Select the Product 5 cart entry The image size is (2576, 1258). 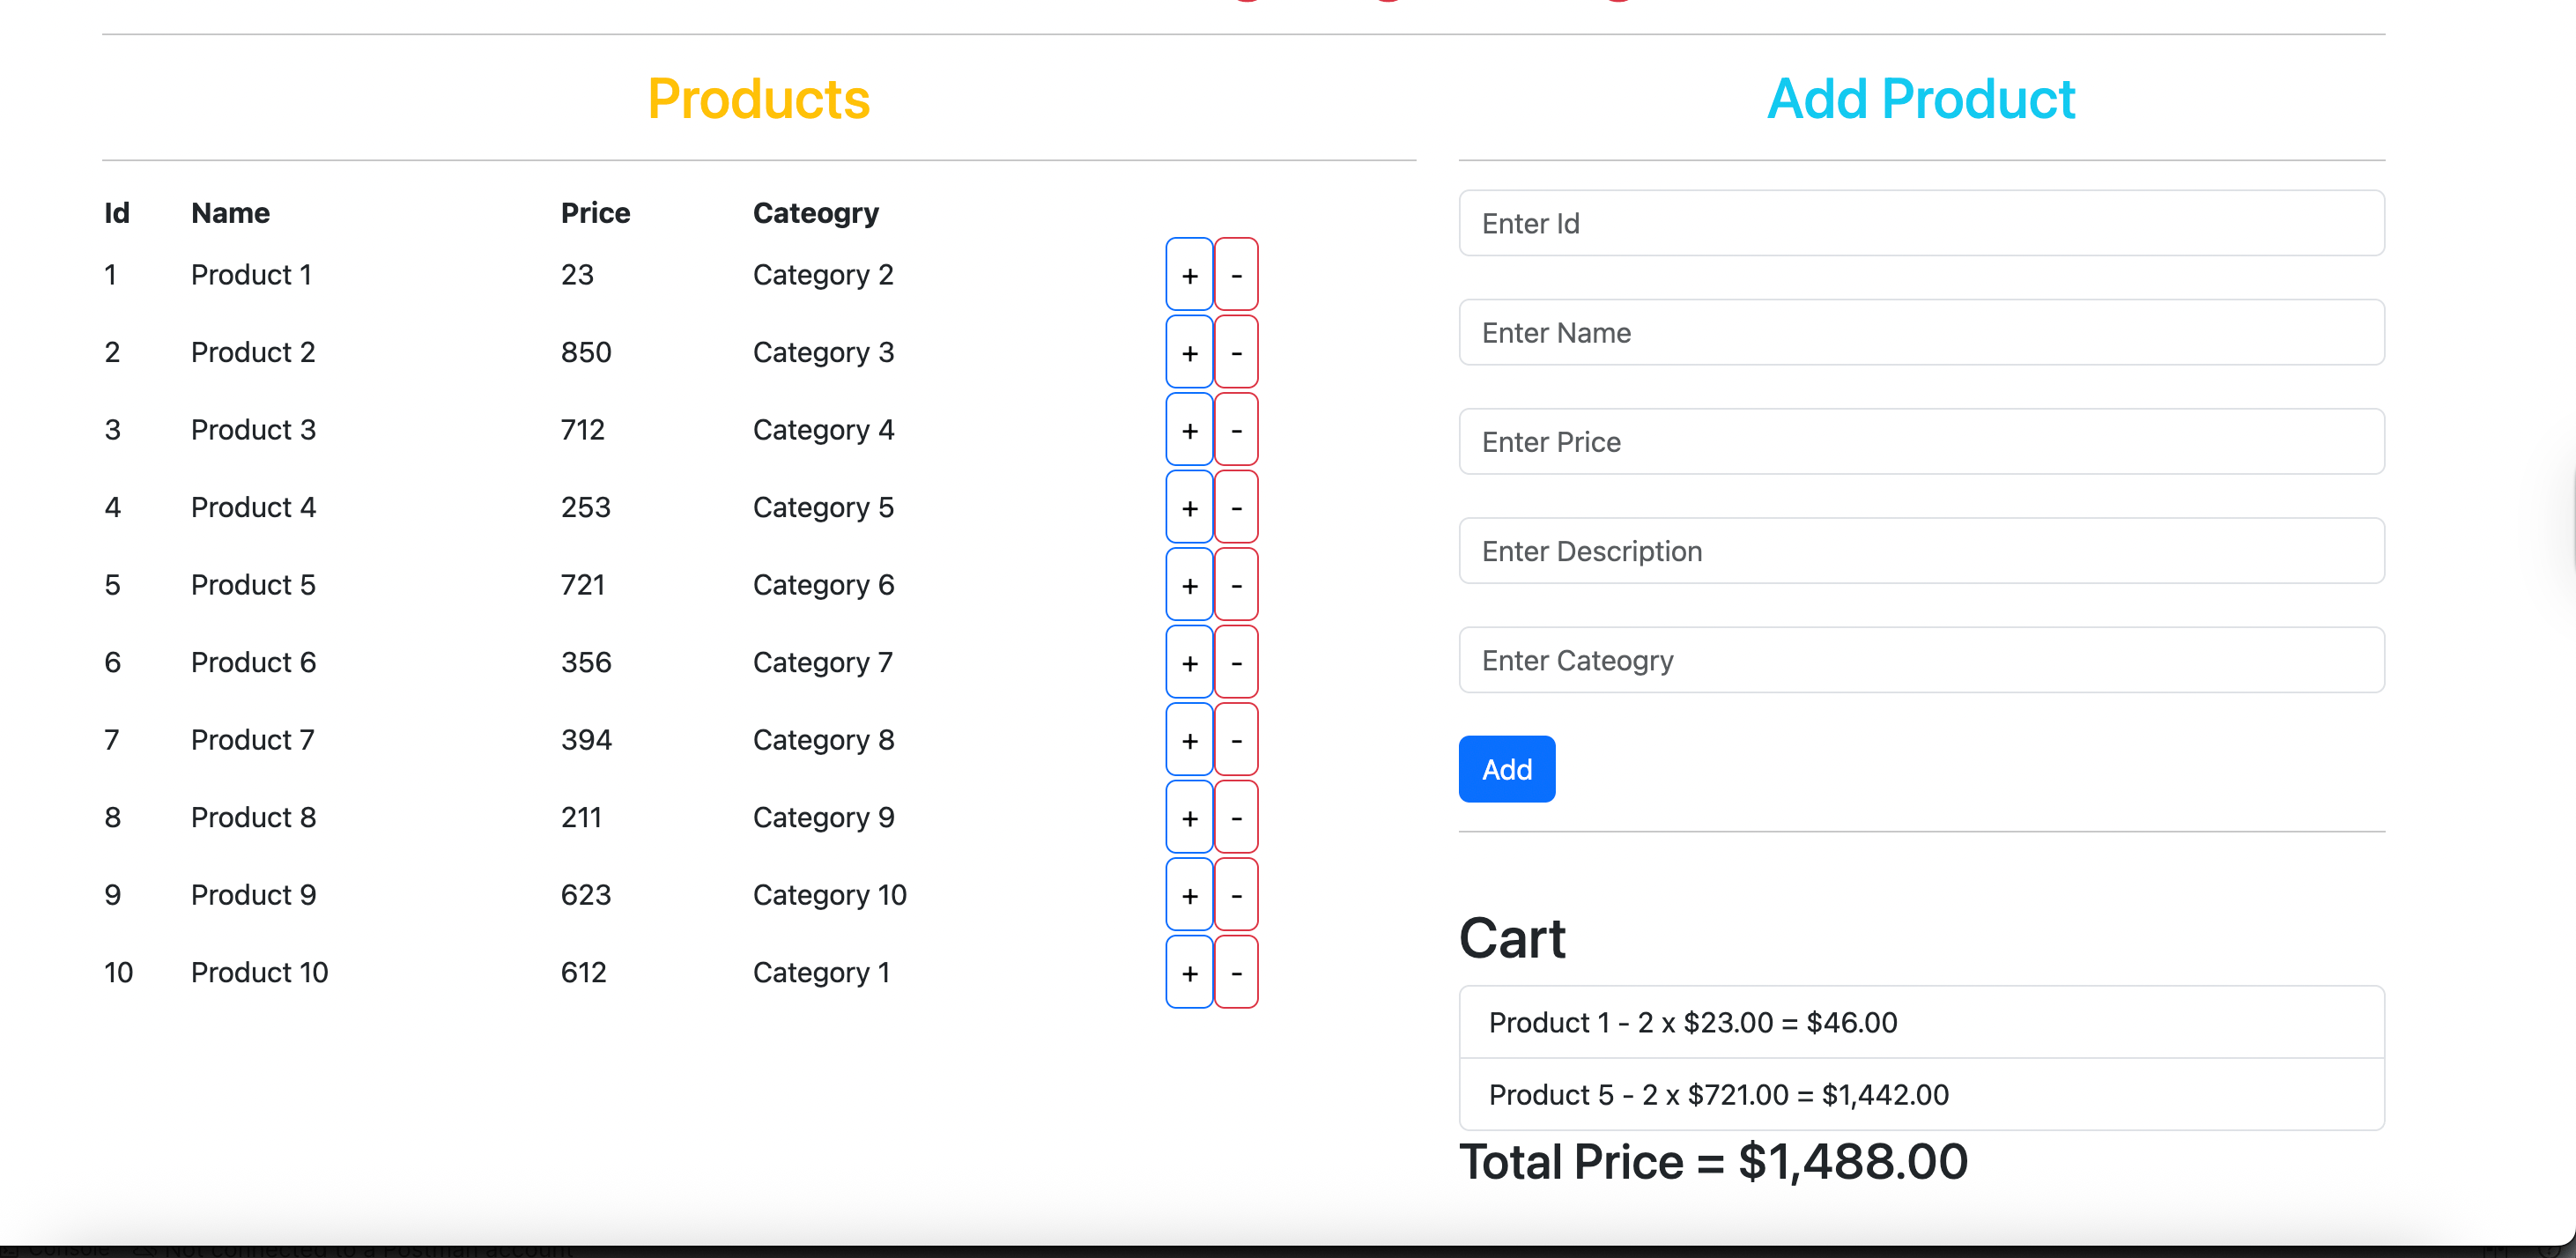[1920, 1094]
